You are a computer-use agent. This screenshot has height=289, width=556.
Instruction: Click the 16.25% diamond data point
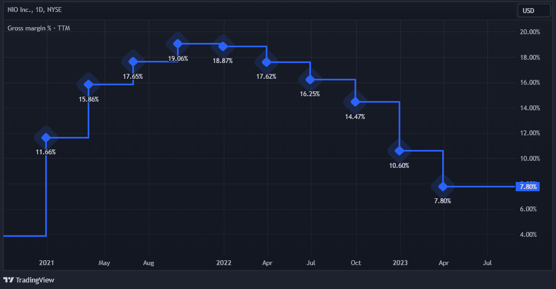310,79
